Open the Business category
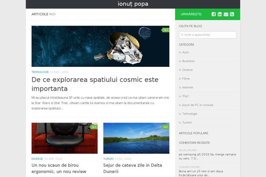 (x=188, y=61)
